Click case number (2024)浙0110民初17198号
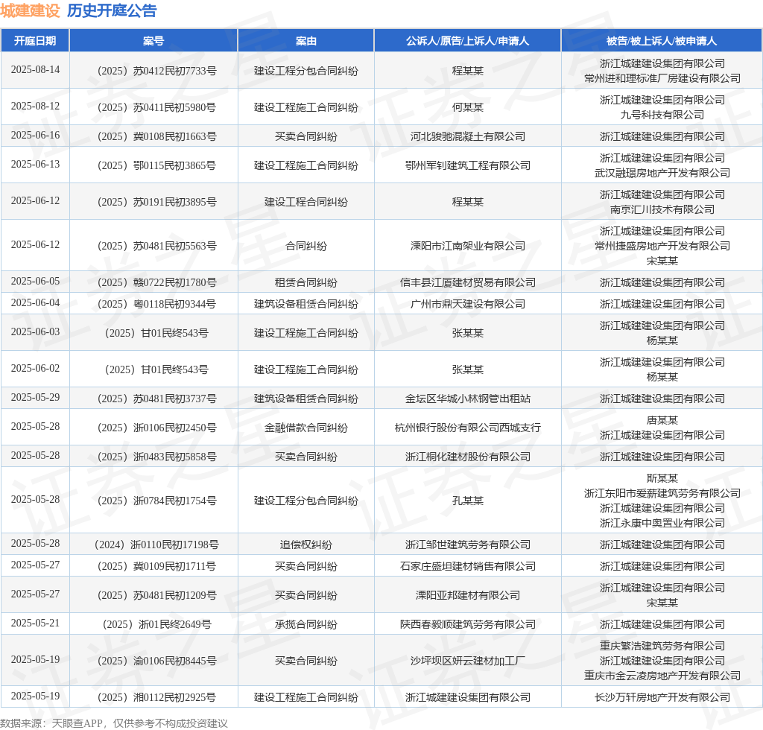The width and height of the screenshot is (763, 730). [156, 545]
